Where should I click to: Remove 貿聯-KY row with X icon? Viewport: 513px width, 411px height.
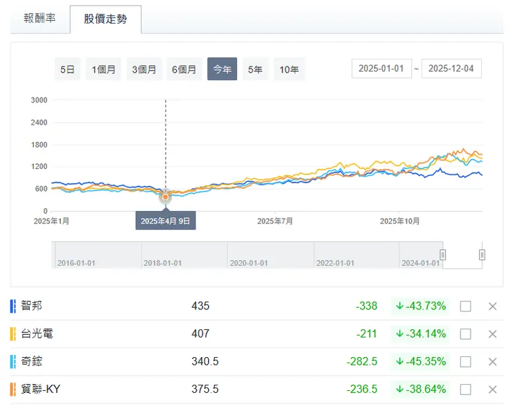tap(492, 390)
